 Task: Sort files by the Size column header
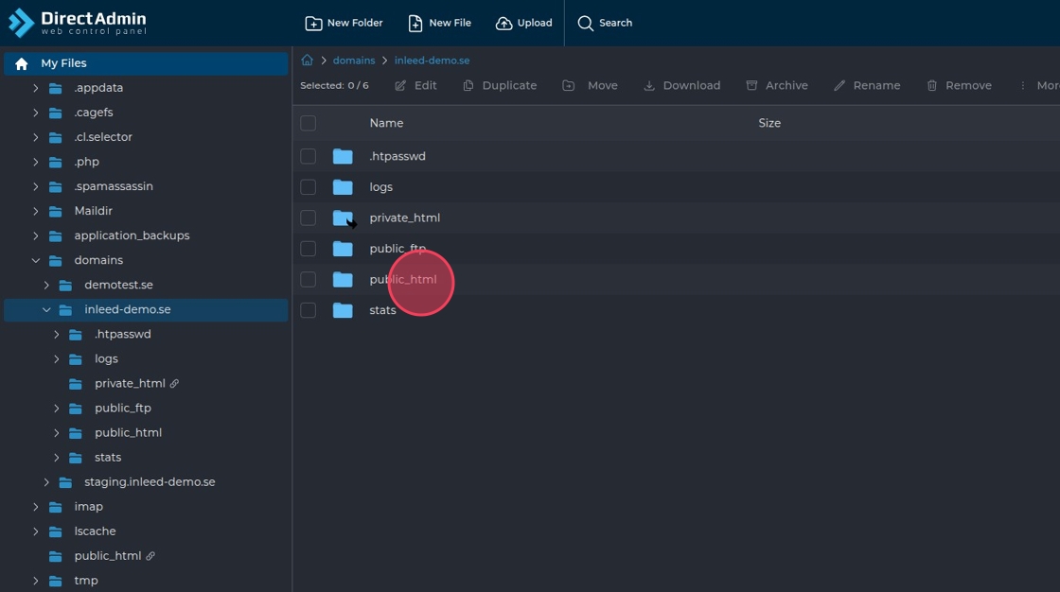(769, 123)
